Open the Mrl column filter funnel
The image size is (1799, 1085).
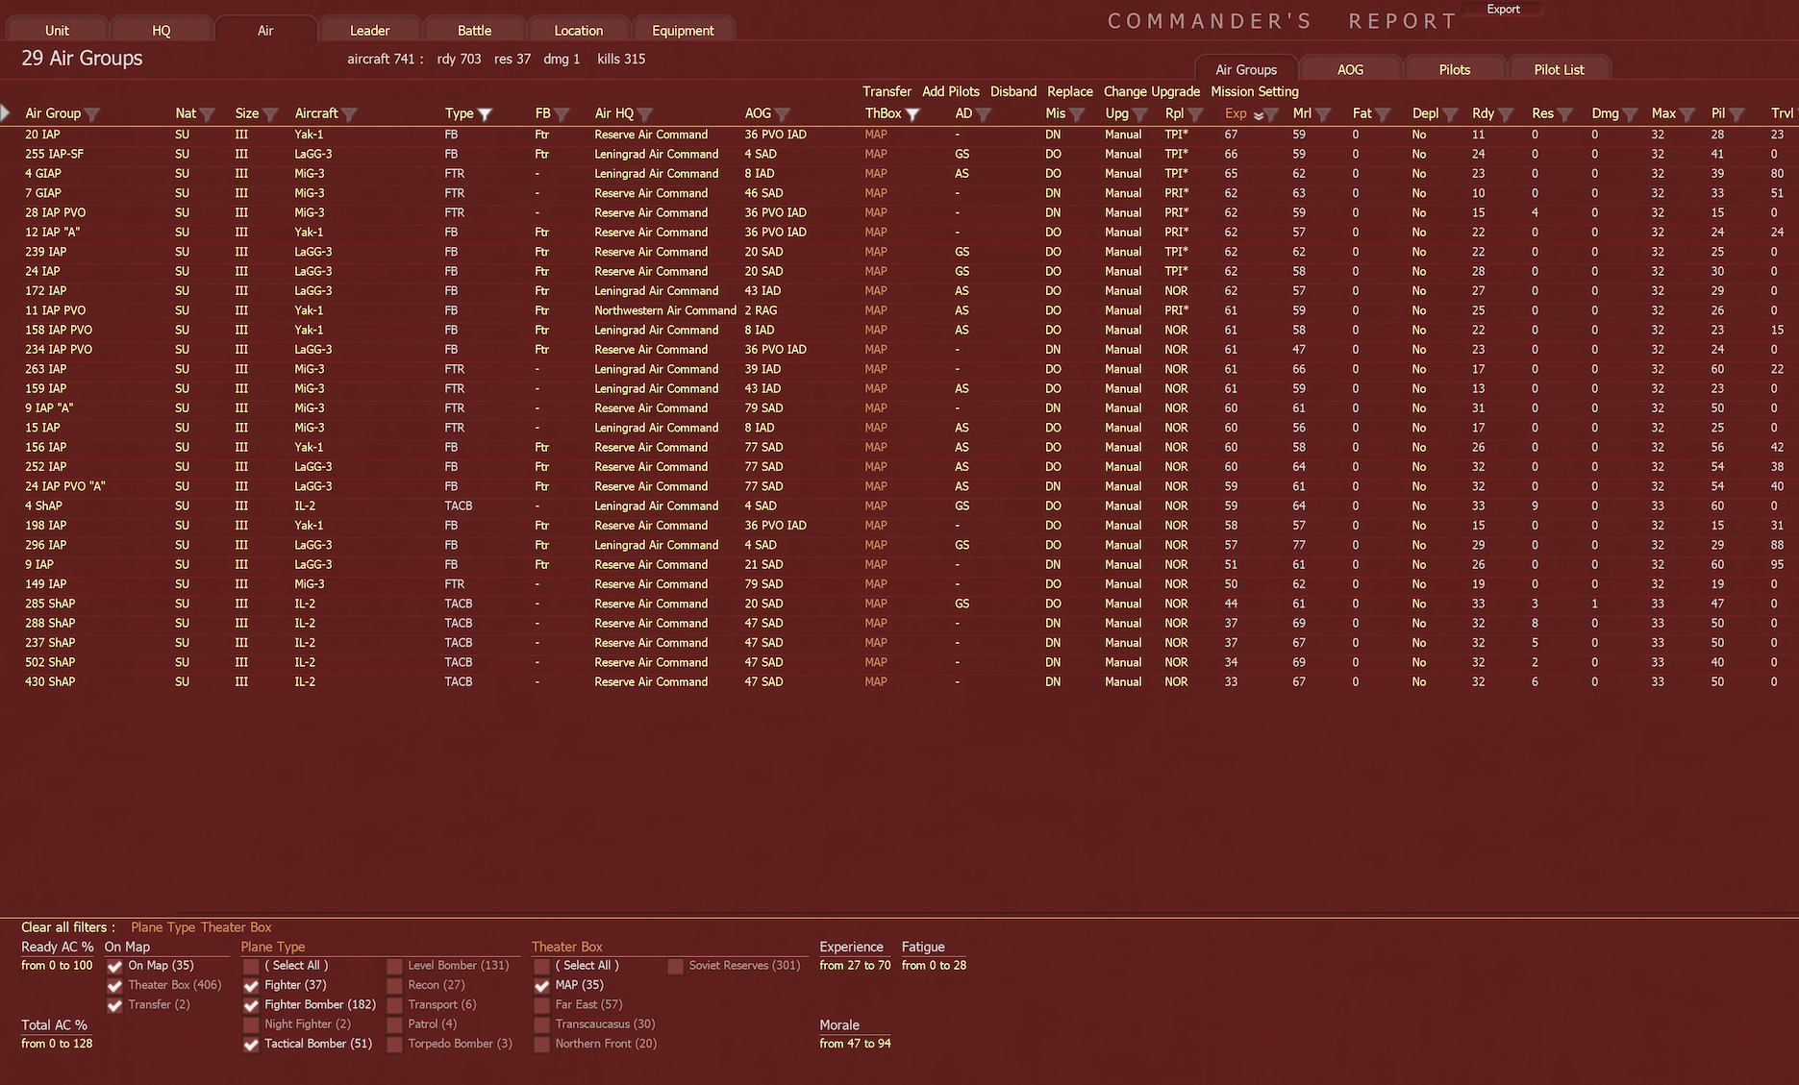(1324, 114)
